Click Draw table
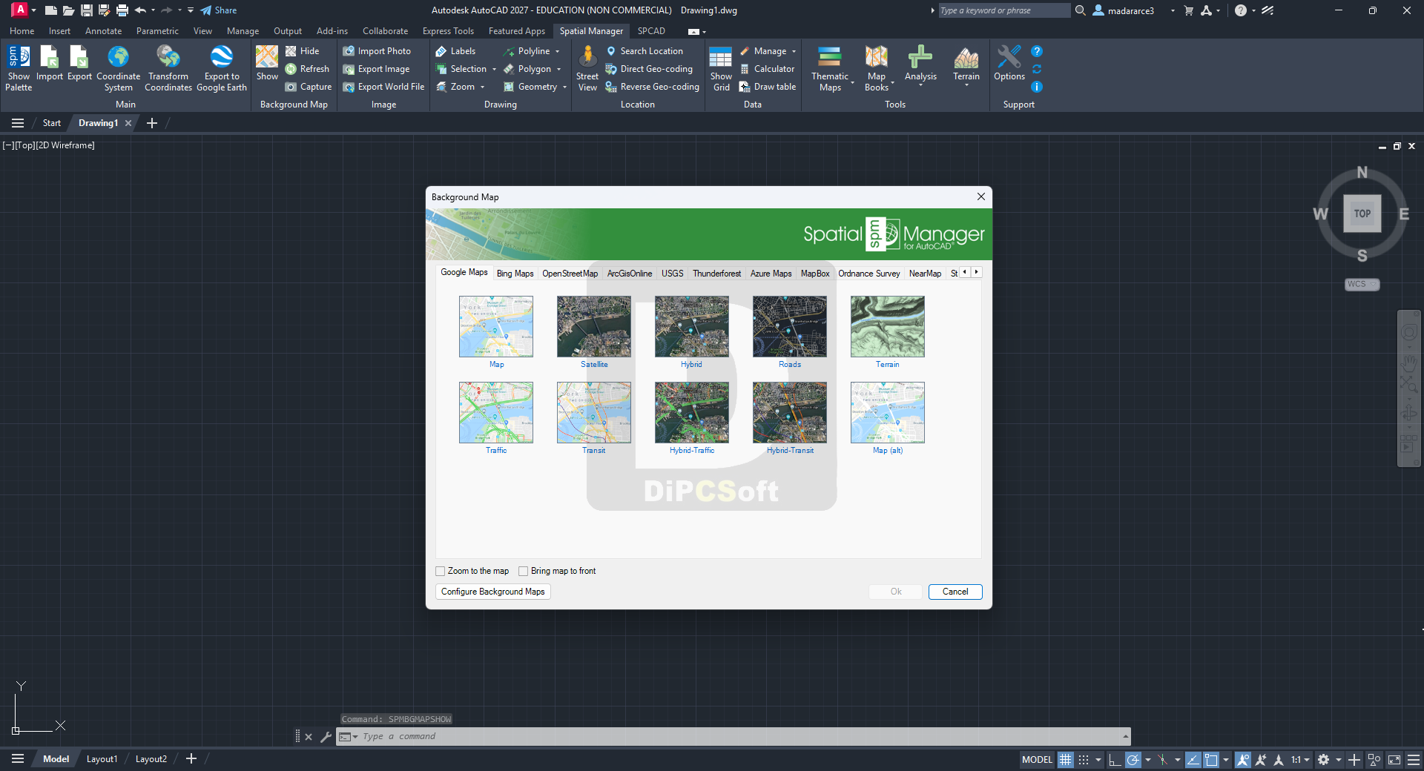 [768, 87]
